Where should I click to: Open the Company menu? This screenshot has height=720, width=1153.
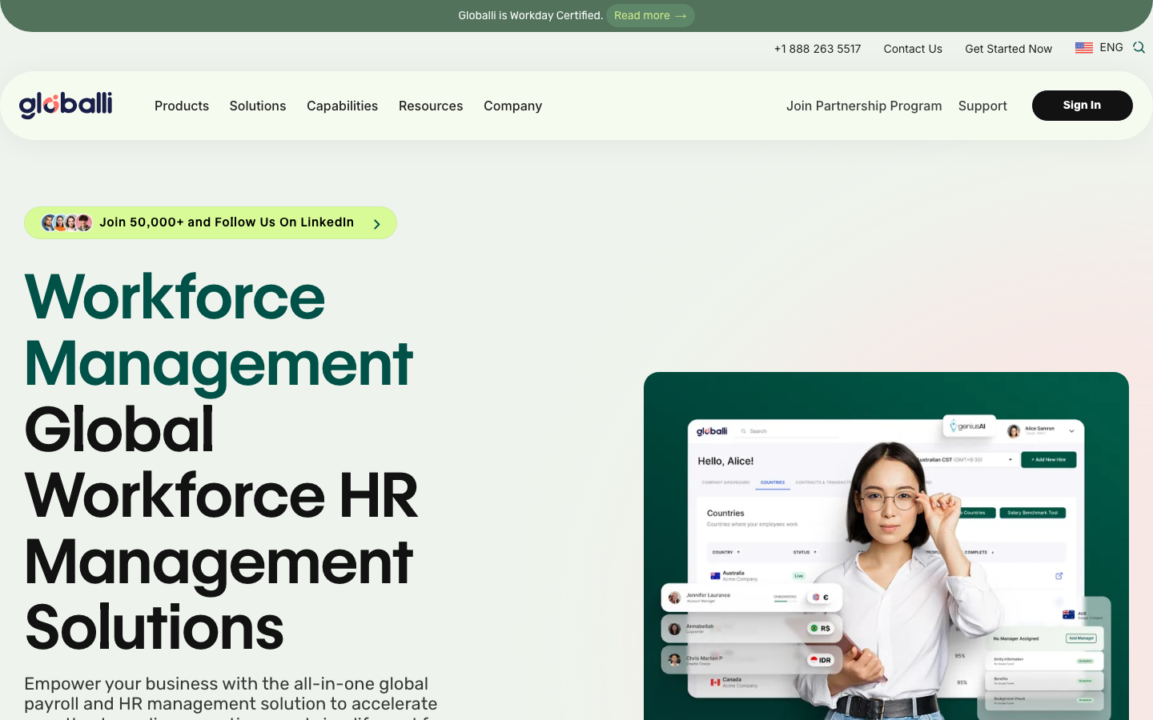point(512,106)
